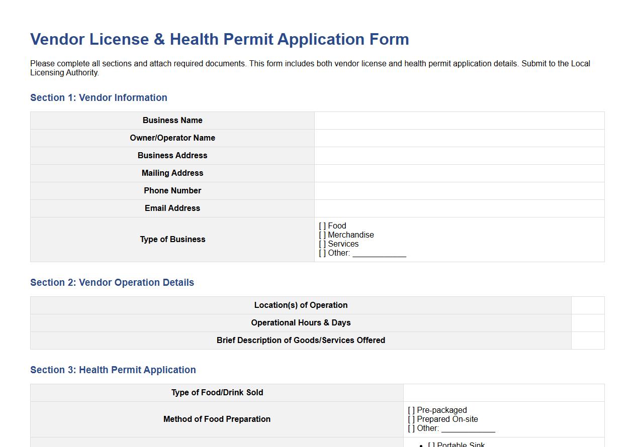
Task: Click the Business Address field
Action: [459, 155]
